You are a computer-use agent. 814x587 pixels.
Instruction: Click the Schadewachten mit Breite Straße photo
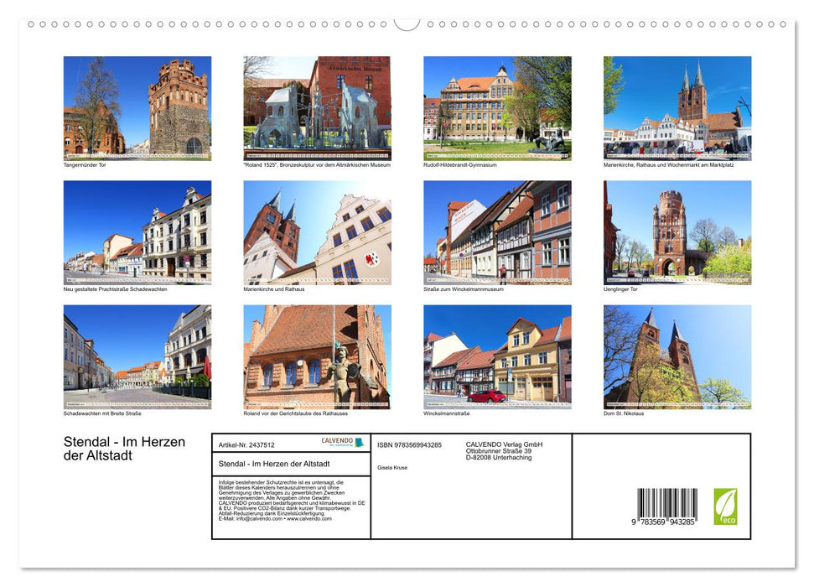click(137, 357)
